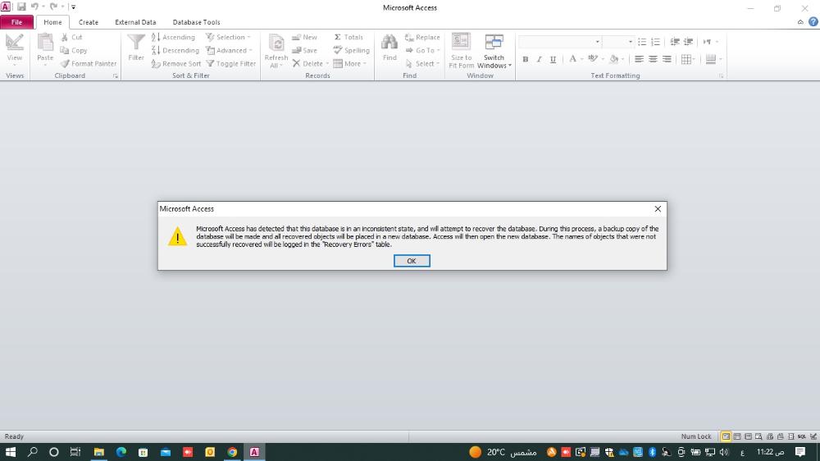Click Remove Sort
The width and height of the screenshot is (820, 461).
pyautogui.click(x=176, y=63)
